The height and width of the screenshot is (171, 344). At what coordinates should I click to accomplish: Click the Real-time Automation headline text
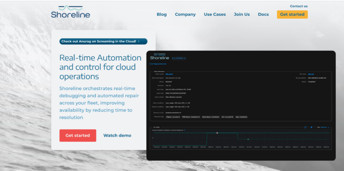tap(100, 67)
